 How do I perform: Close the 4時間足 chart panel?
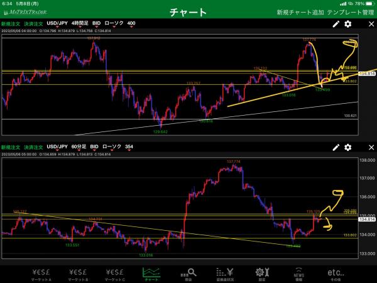[x=371, y=24]
